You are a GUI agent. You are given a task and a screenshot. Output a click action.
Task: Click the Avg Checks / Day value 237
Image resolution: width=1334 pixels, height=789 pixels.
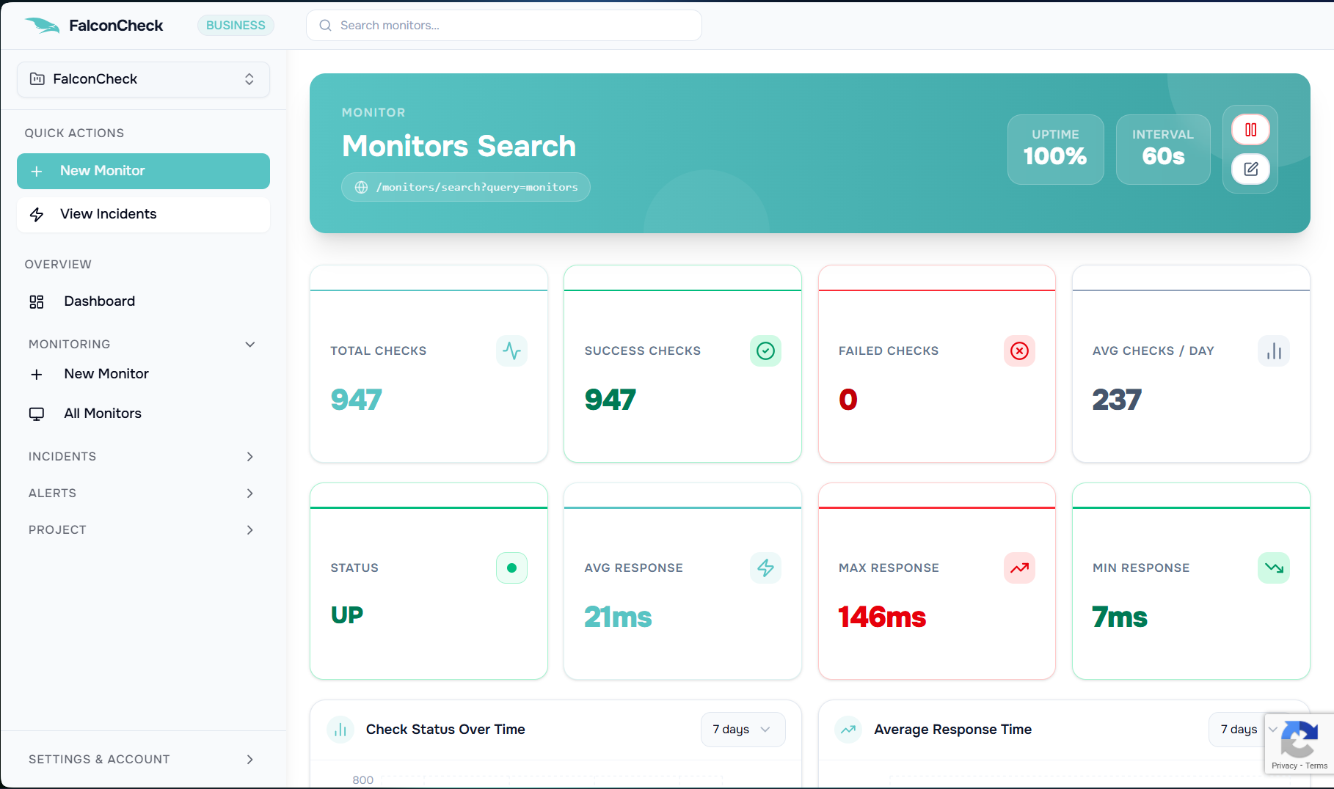coord(1117,400)
